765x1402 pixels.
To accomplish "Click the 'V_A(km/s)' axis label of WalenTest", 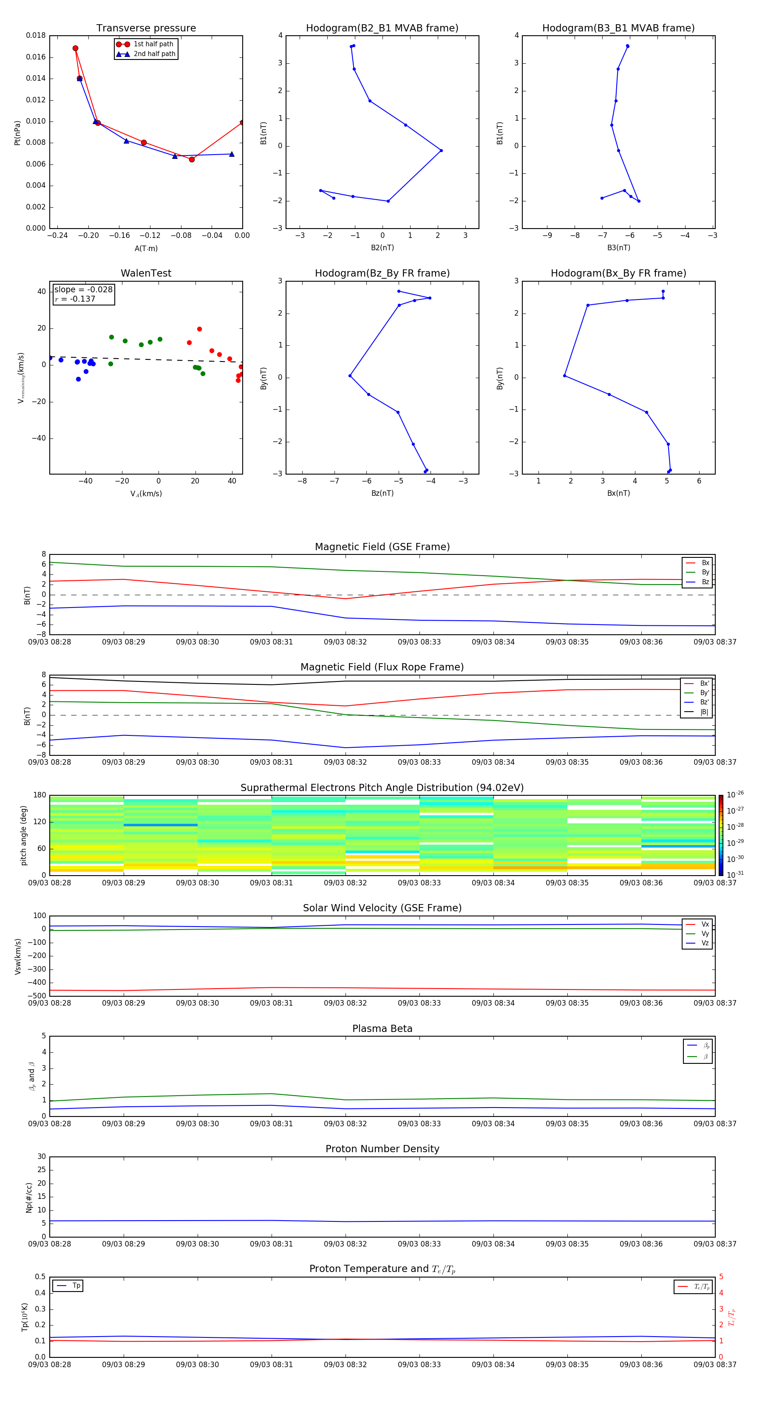I will 146,494.
